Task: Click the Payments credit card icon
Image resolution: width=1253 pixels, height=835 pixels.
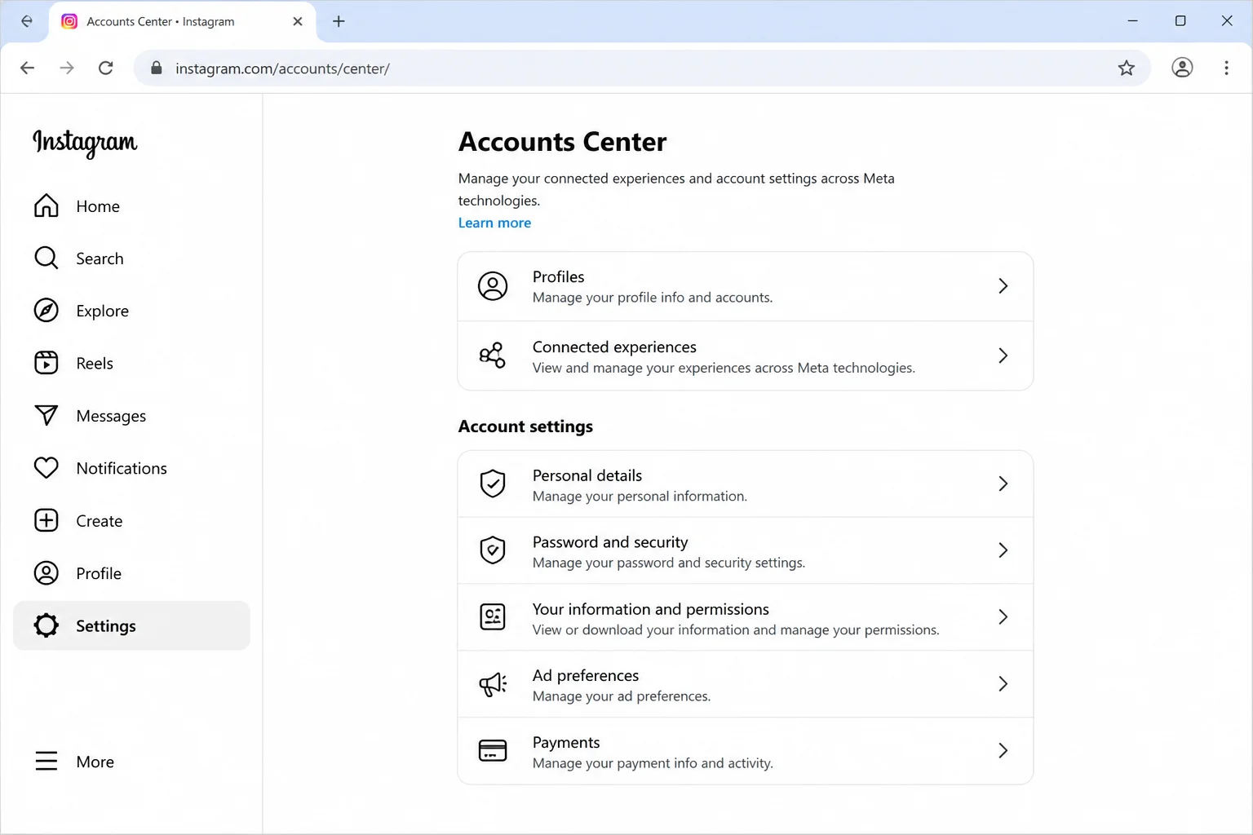Action: (493, 750)
